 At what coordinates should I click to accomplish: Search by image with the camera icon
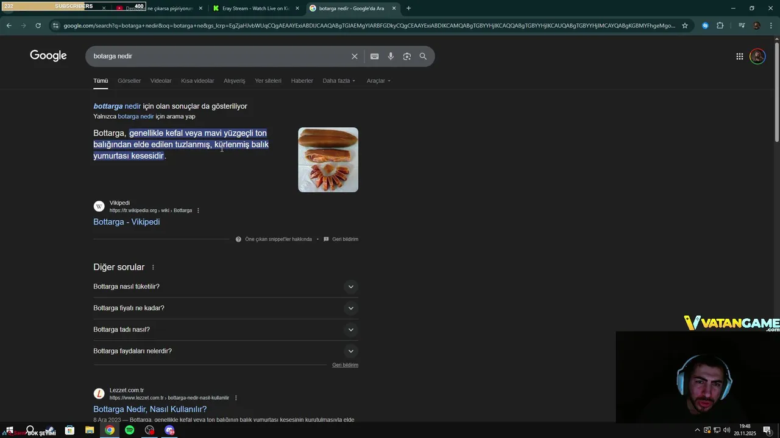pyautogui.click(x=407, y=56)
